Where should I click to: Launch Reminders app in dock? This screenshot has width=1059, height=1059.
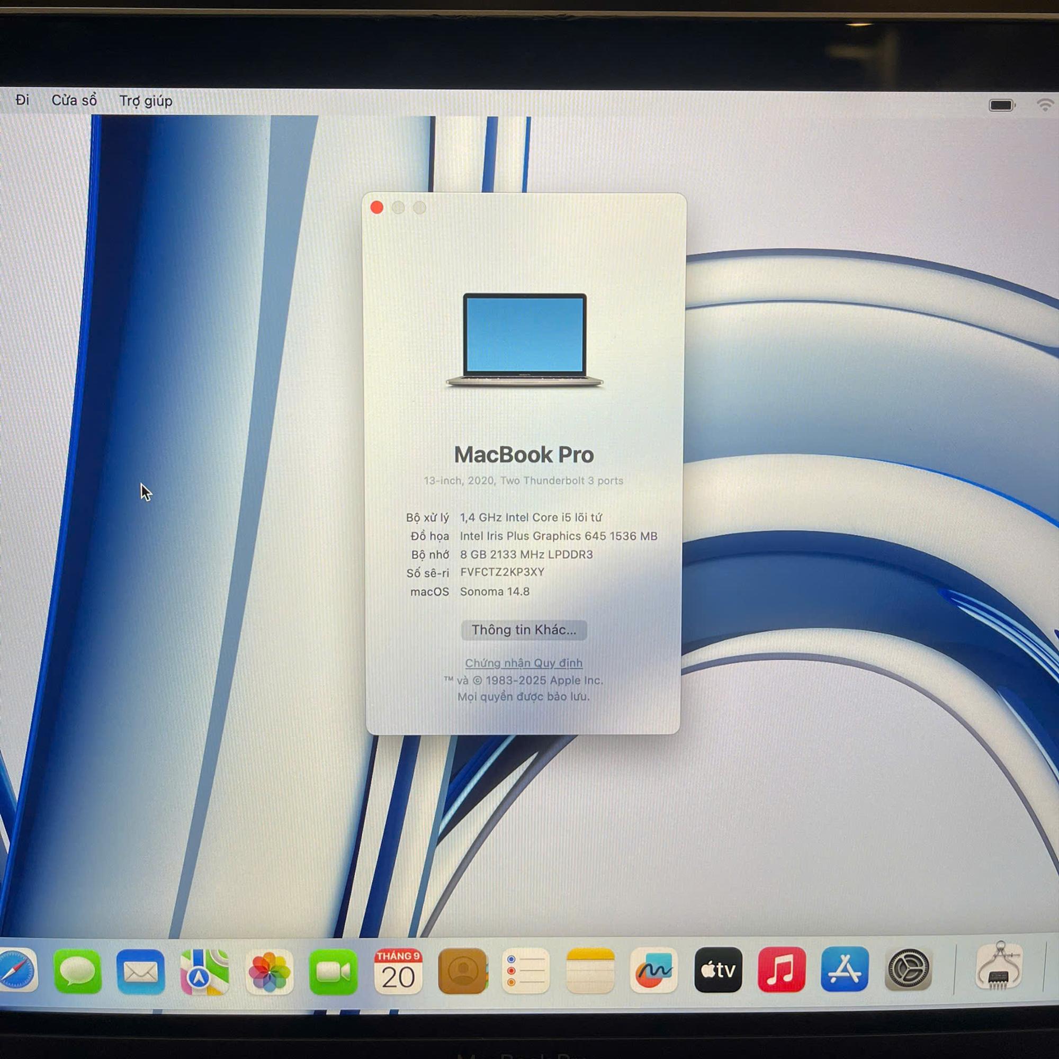(526, 970)
